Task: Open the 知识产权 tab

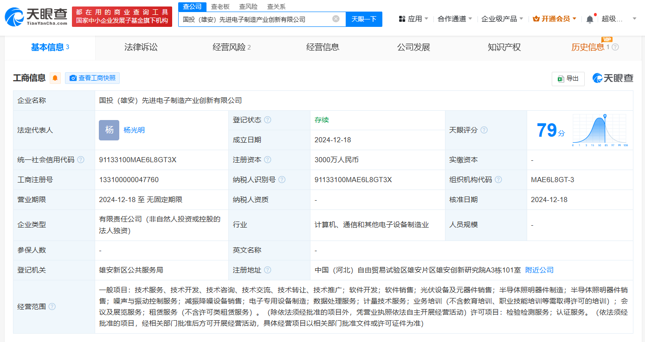Action: click(x=504, y=47)
